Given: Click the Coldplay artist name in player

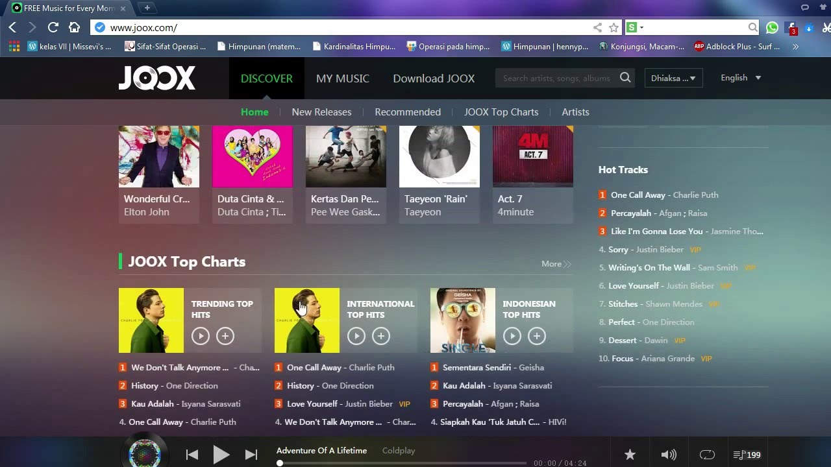Looking at the screenshot, I should tap(399, 450).
